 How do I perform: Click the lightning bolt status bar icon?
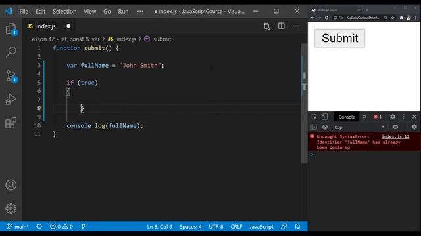click(84, 227)
